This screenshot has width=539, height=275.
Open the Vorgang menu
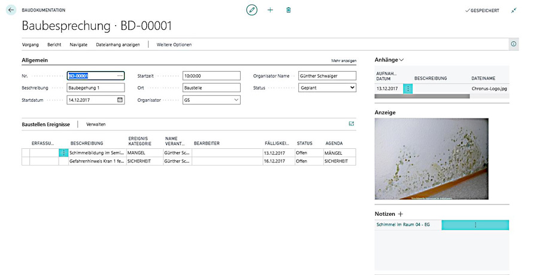coord(31,45)
